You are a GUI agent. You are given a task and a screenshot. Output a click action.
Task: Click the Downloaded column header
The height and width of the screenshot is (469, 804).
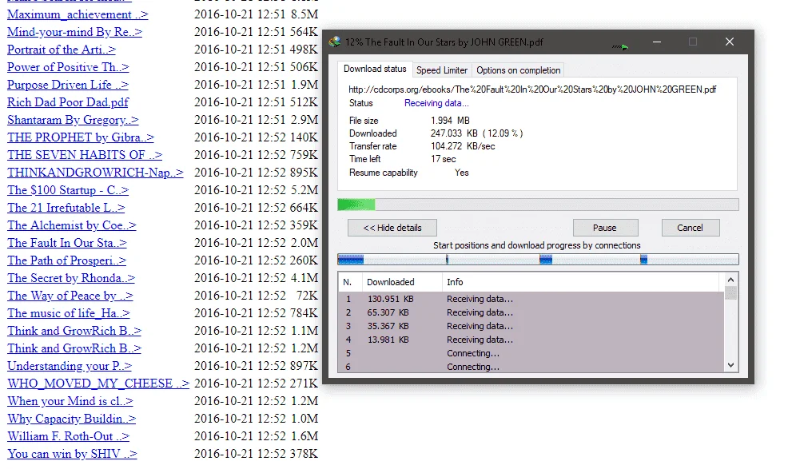pyautogui.click(x=401, y=282)
